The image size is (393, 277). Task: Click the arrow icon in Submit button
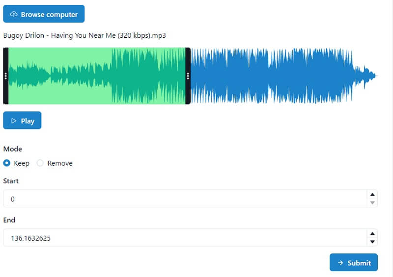(x=340, y=263)
